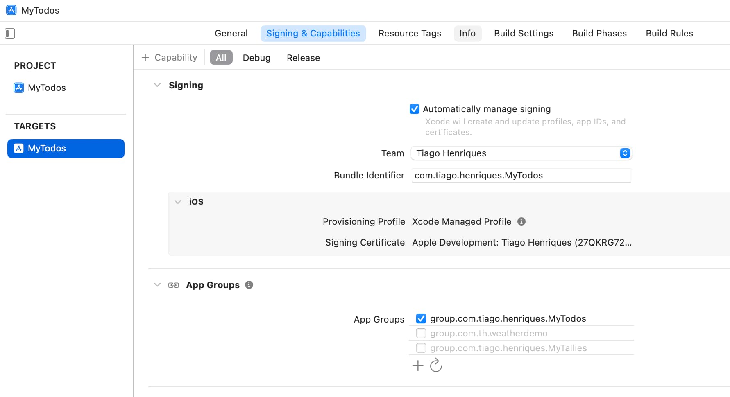Uncheck group.com.tiago.henriques.MyTodos app group
This screenshot has width=730, height=397.
[421, 318]
